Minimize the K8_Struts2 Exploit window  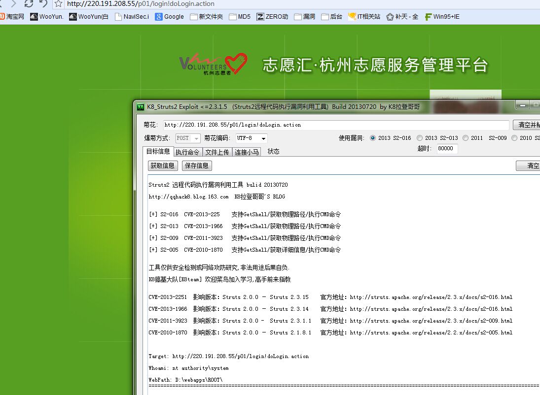[x=523, y=105]
